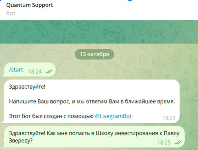This screenshot has height=150, width=198.
Task: Click the /start command link
Action: point(16,70)
